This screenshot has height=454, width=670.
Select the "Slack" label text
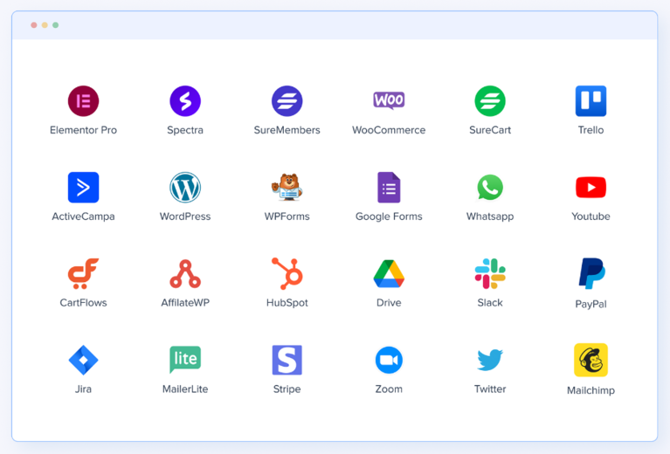tap(490, 302)
